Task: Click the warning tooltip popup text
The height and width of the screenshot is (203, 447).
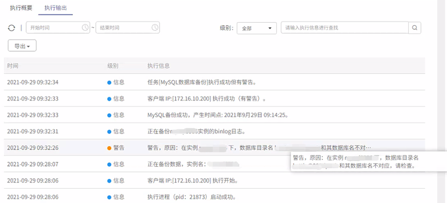Action: click(356, 162)
